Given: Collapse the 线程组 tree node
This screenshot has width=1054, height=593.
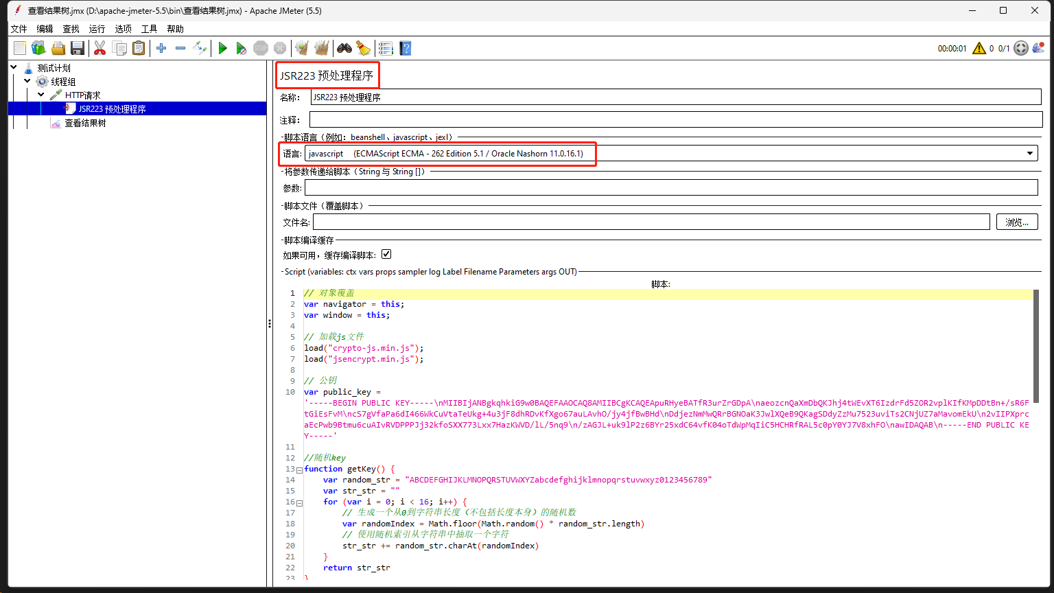Looking at the screenshot, I should tap(28, 81).
